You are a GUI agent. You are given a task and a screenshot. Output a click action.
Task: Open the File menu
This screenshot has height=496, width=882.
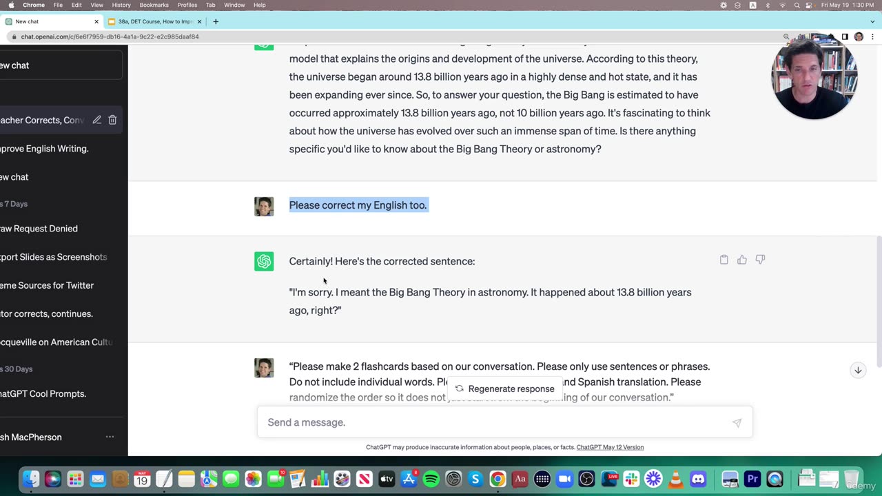58,5
